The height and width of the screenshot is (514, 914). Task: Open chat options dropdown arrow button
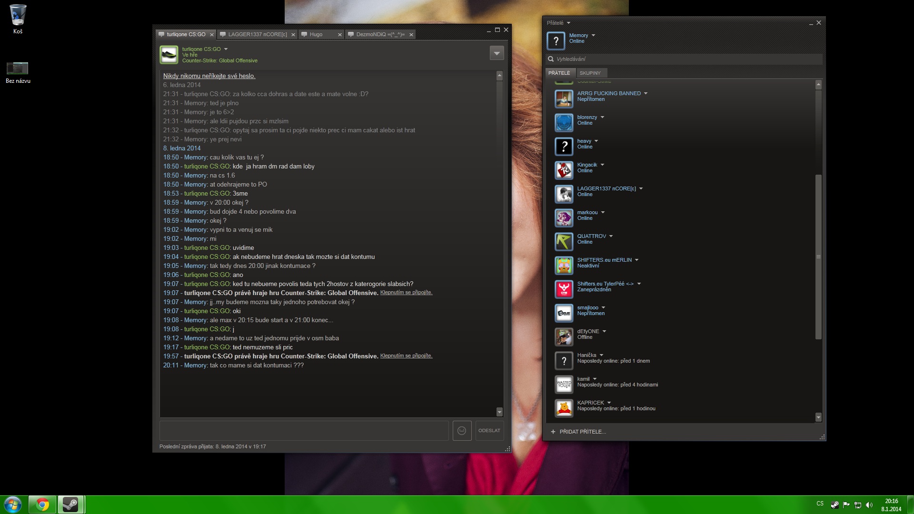497,53
